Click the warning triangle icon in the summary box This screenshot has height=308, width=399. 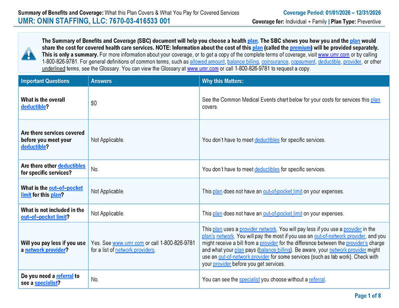[29, 54]
